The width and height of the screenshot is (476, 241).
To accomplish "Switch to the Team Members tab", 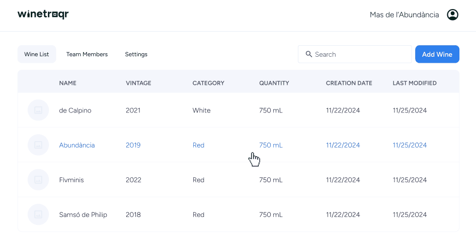I will coord(87,54).
